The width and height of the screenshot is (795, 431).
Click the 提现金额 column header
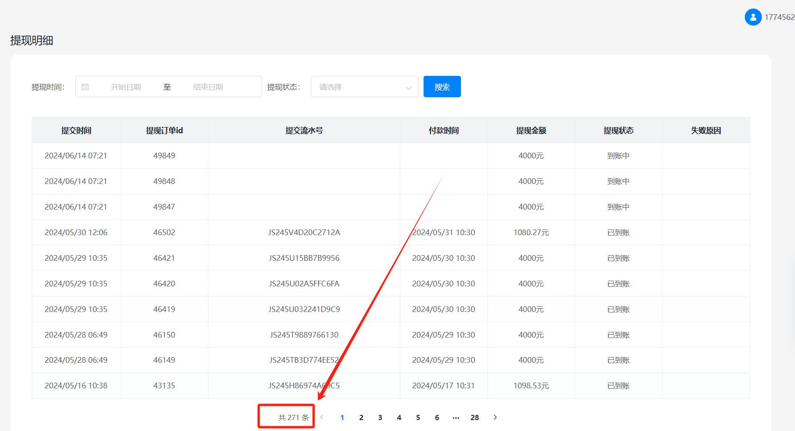[x=531, y=130]
